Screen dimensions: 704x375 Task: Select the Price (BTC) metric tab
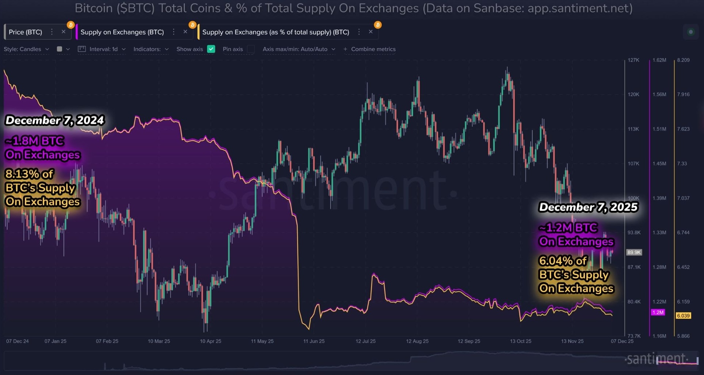pos(26,32)
